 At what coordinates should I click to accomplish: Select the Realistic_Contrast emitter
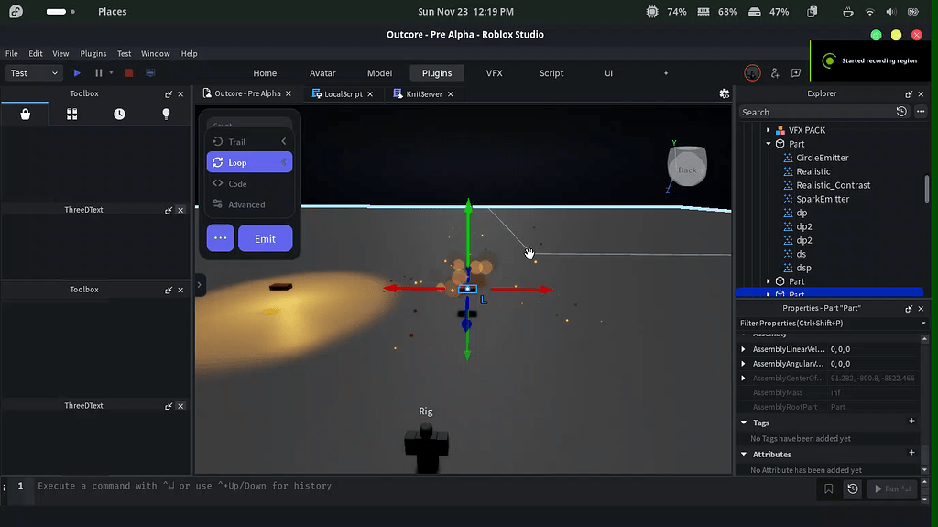coord(833,185)
